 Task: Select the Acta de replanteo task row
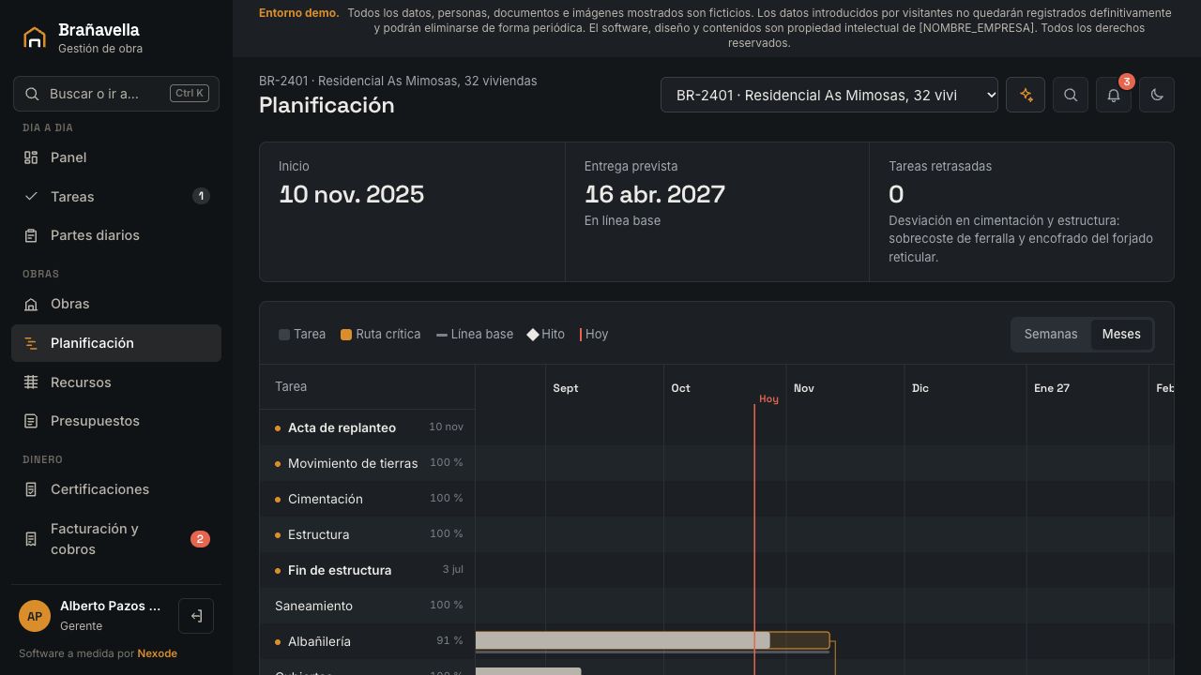368,427
